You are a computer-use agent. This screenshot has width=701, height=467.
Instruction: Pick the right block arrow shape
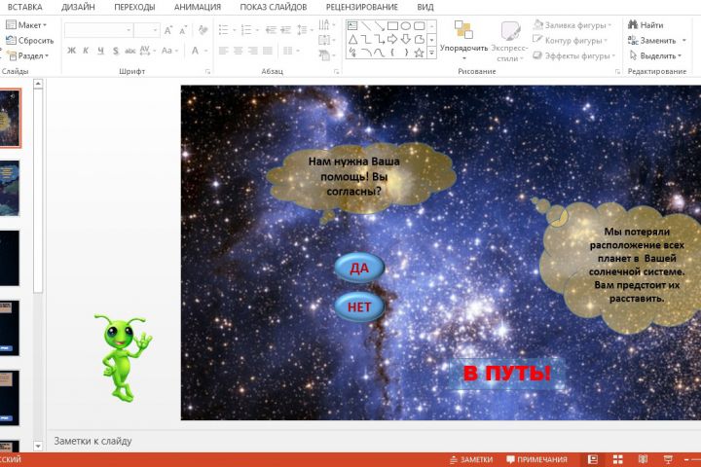coord(392,39)
